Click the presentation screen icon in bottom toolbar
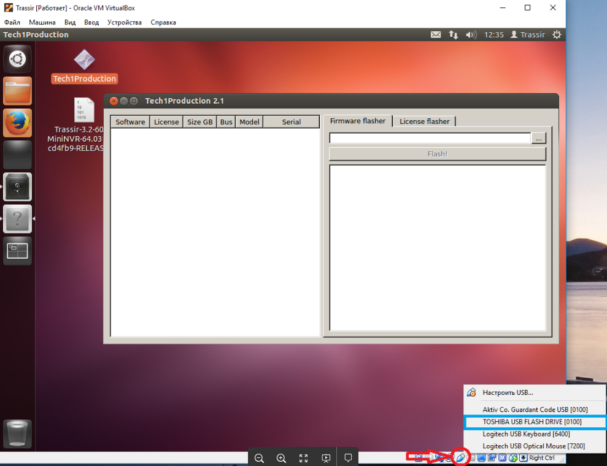This screenshot has height=466, width=607. click(326, 458)
